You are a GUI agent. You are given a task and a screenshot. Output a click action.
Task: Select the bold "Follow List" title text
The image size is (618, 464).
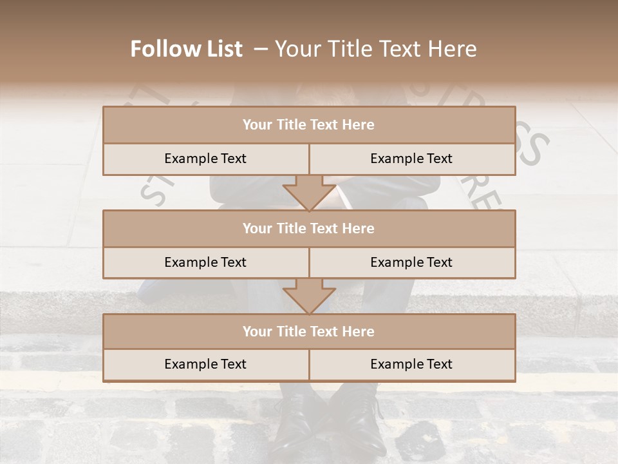point(187,49)
